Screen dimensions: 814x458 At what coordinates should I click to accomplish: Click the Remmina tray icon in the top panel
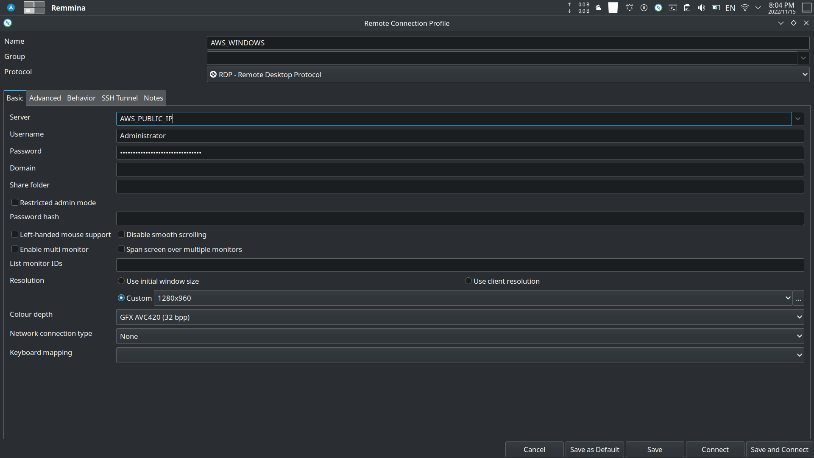pyautogui.click(x=658, y=8)
